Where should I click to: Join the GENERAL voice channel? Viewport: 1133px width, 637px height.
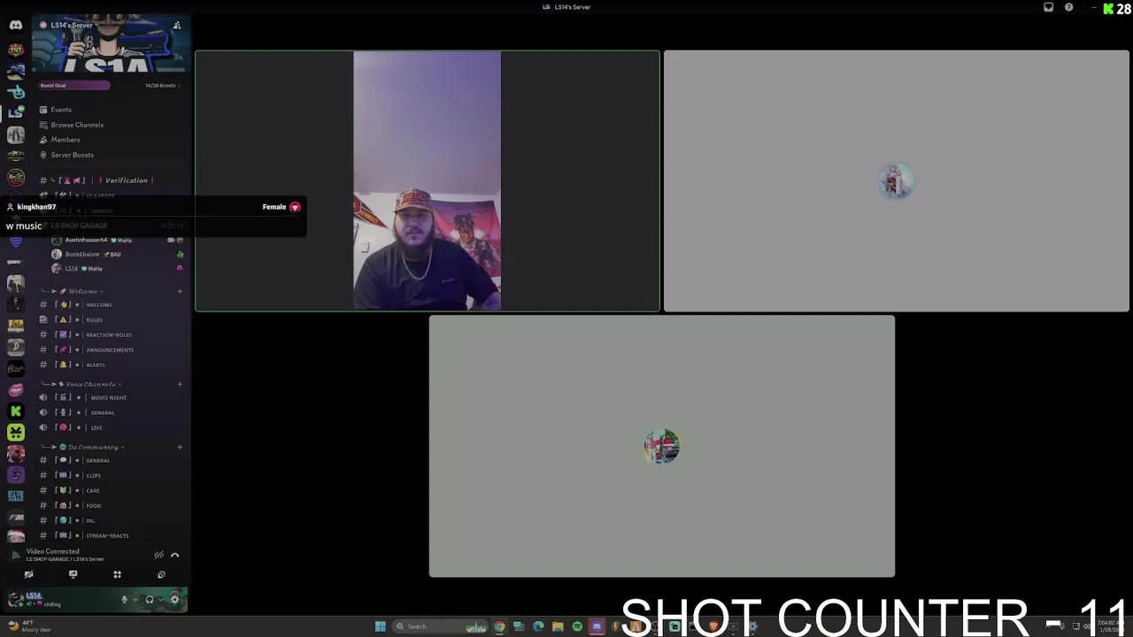[109, 412]
